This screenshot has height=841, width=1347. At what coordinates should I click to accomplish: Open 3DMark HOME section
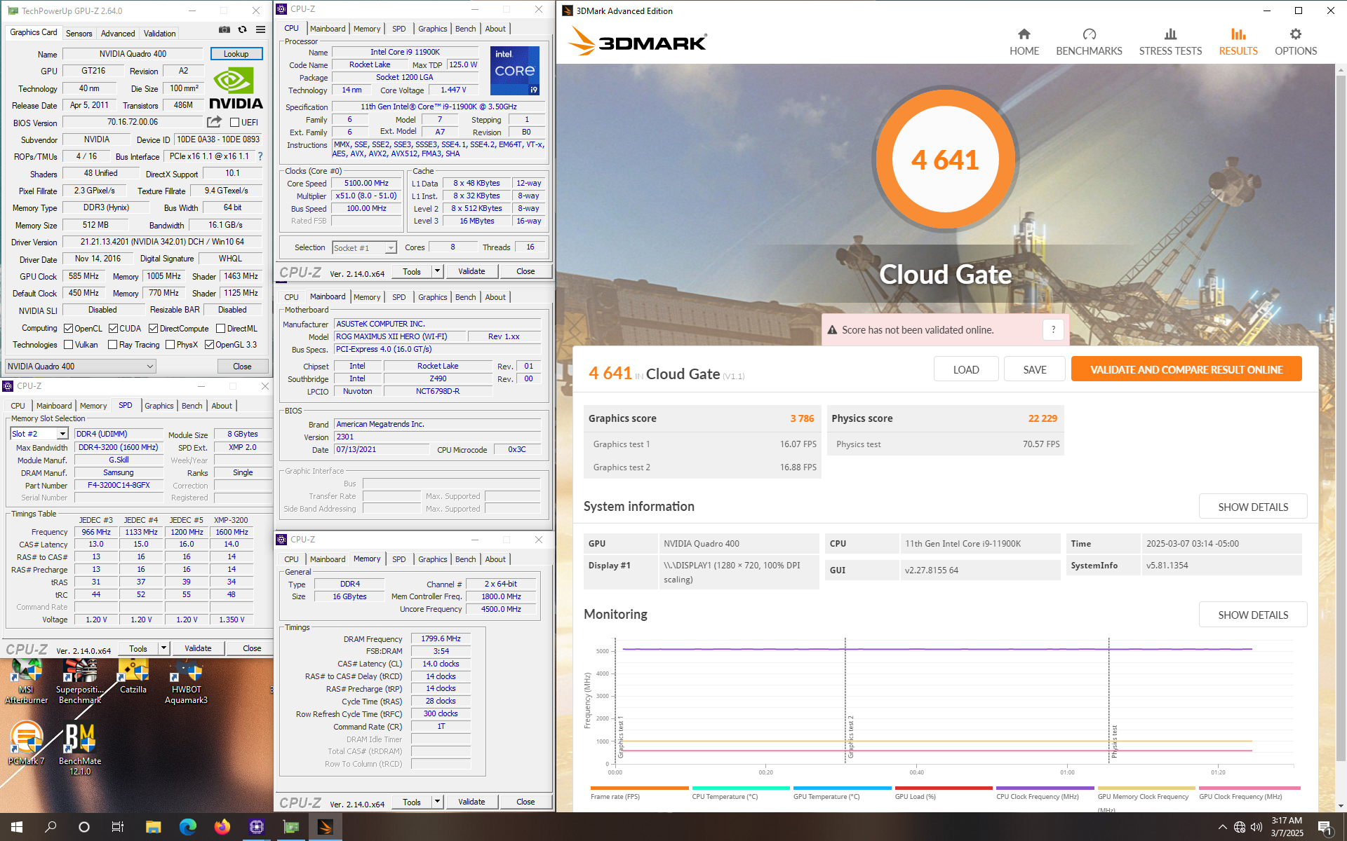pyautogui.click(x=1024, y=42)
